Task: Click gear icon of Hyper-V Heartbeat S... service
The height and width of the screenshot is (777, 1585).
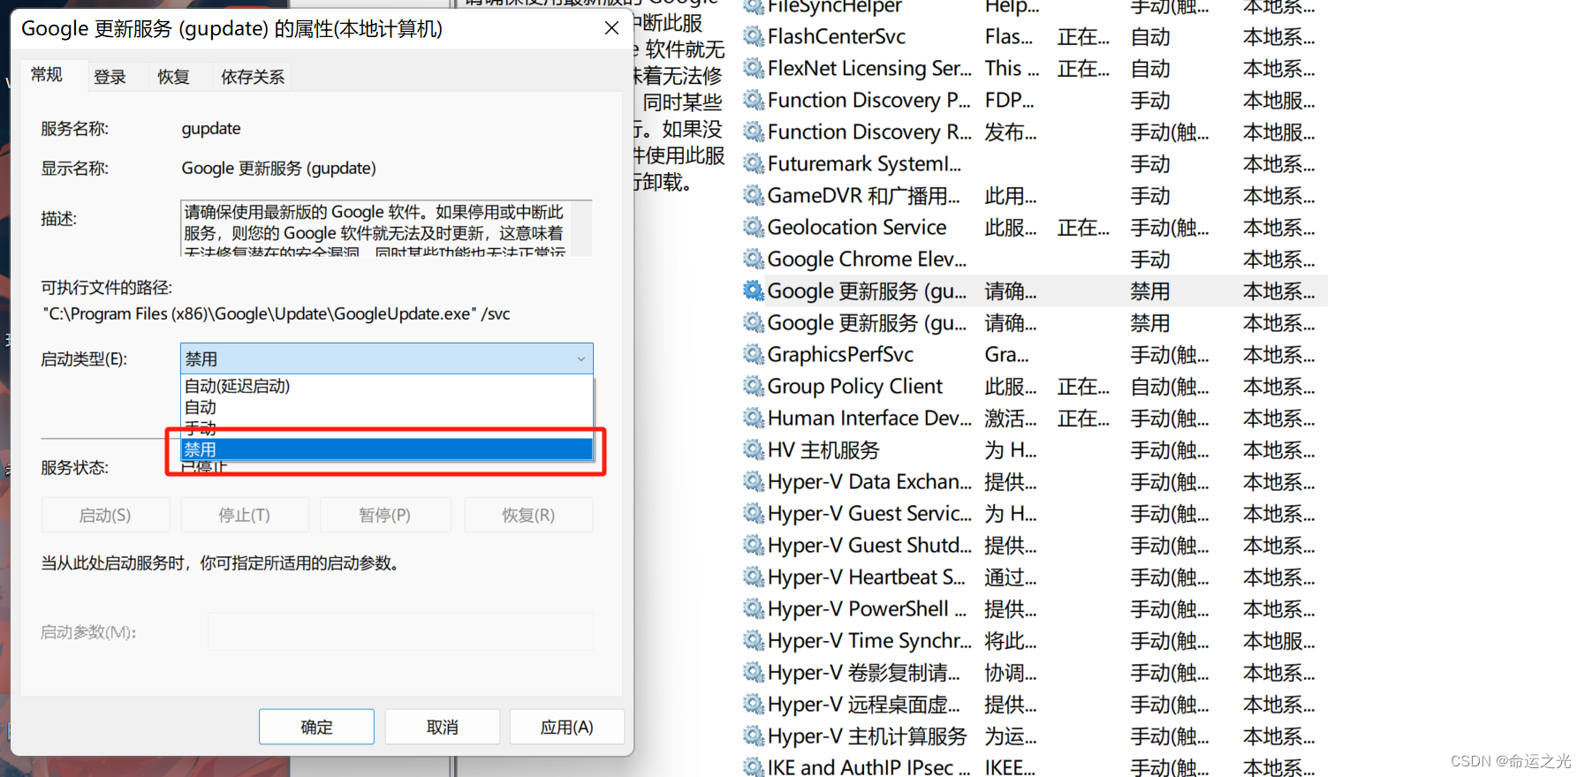Action: [753, 577]
